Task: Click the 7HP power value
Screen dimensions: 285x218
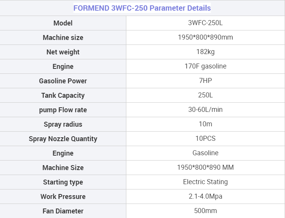Action: click(205, 81)
